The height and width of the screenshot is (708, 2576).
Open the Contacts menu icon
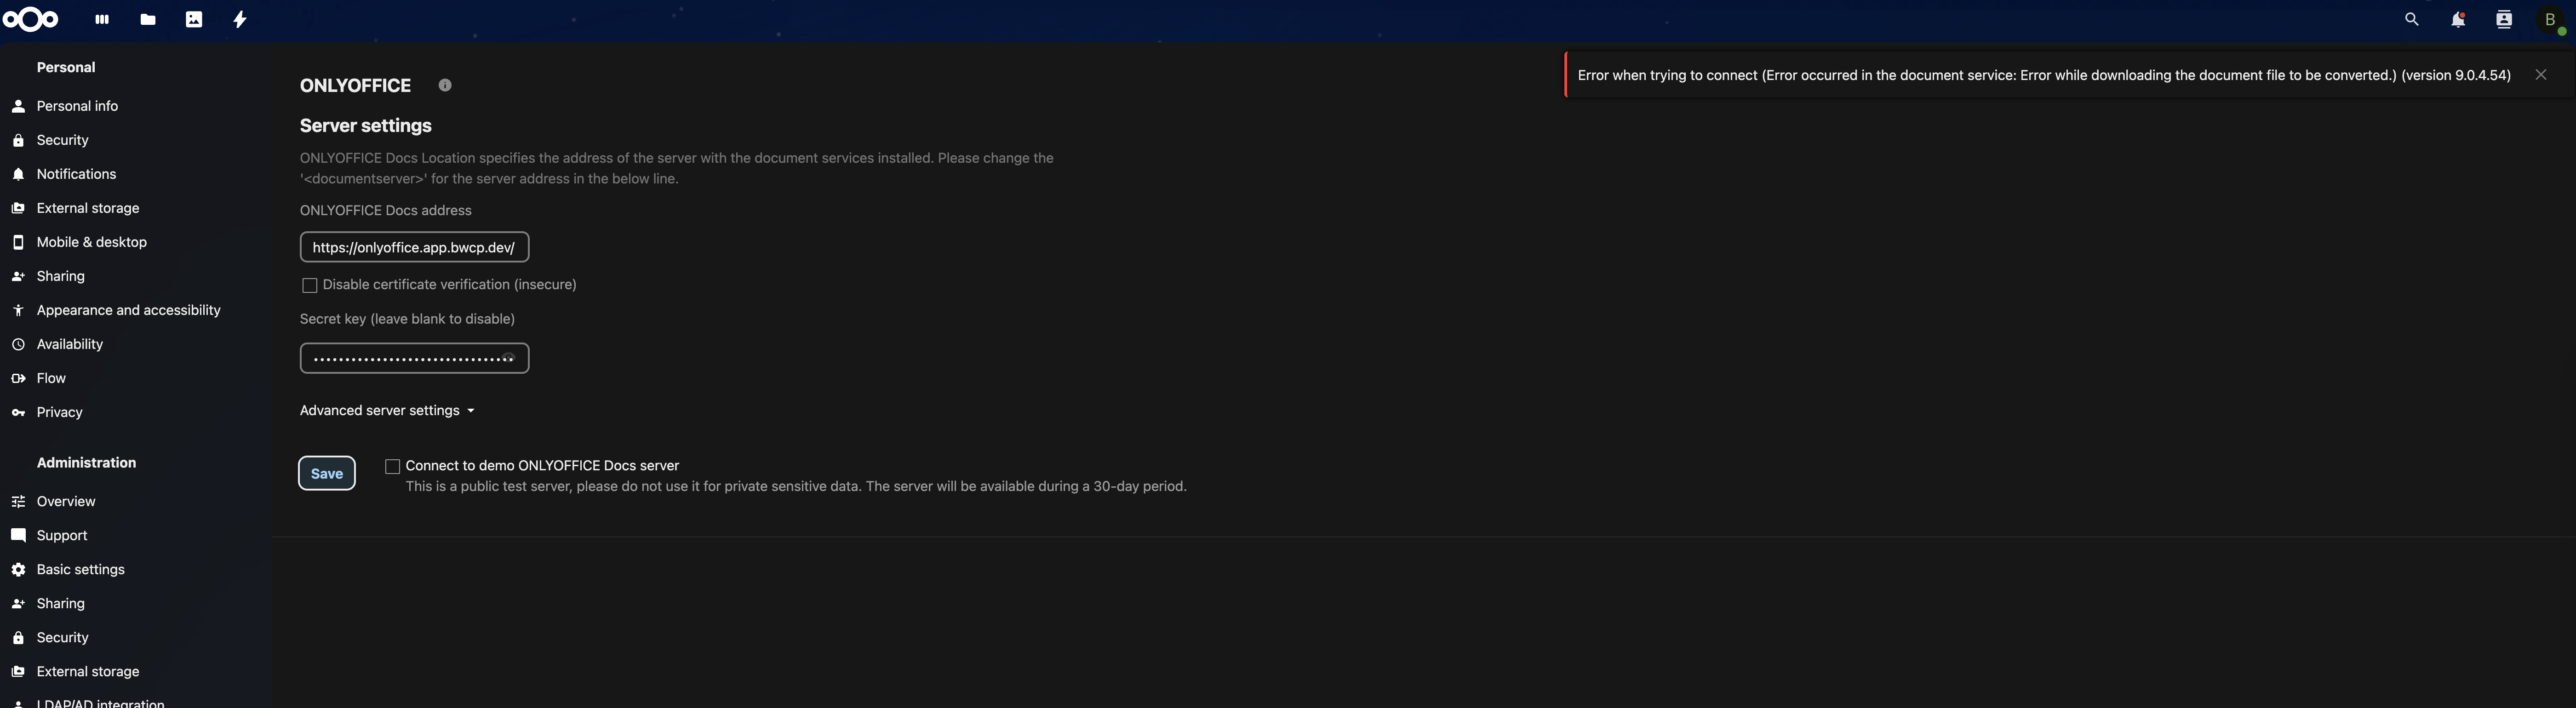click(2504, 19)
